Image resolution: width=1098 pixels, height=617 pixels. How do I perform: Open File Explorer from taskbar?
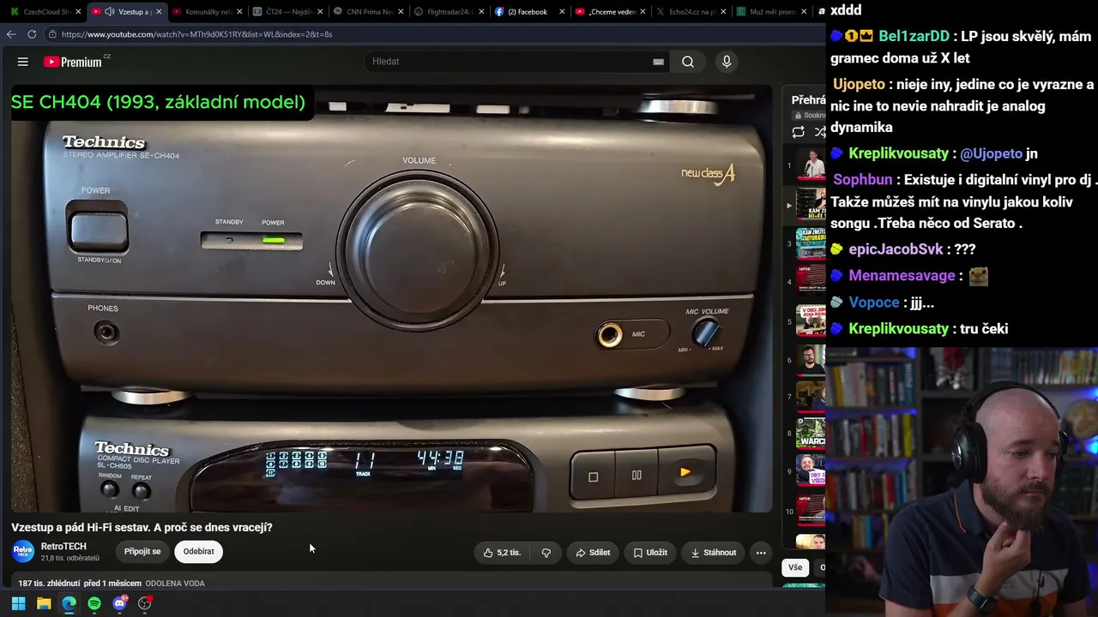44,603
